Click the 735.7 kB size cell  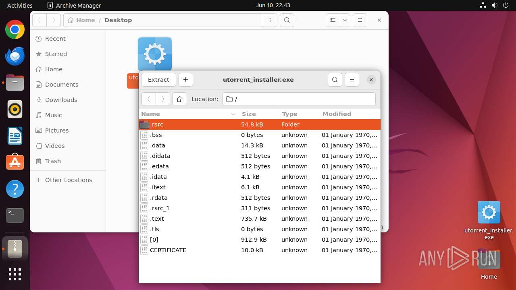[254, 219]
